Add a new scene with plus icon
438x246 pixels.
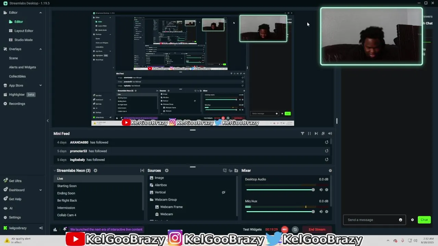95,170
